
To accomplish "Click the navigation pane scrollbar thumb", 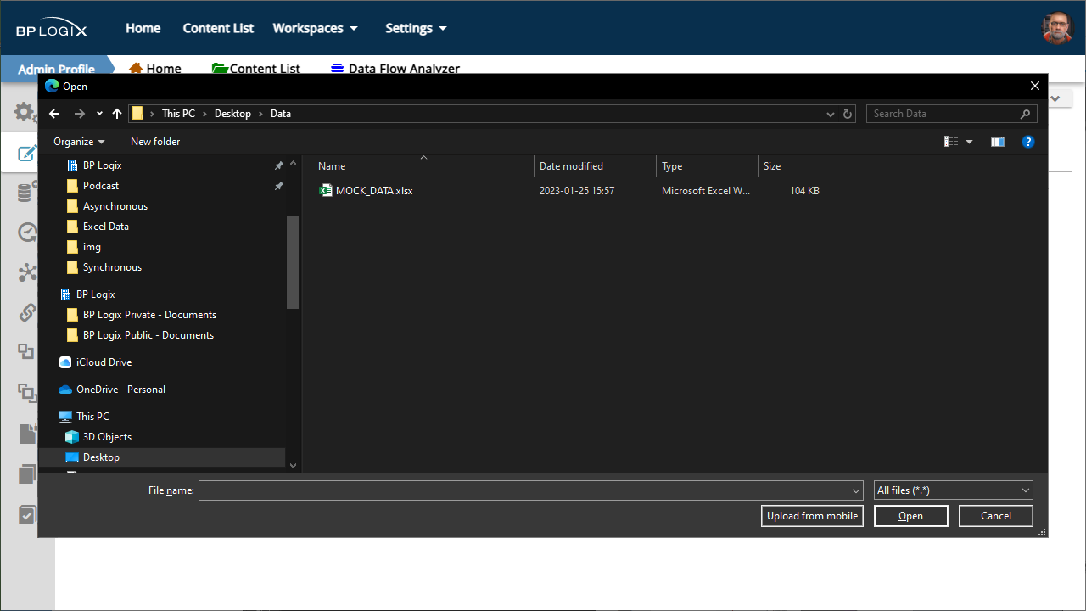I will pos(294,261).
